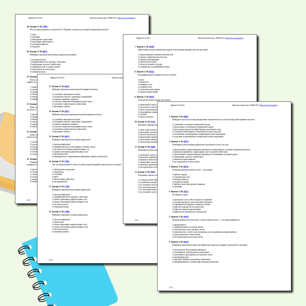Follow the link next to Задание 4

coord(186,191)
